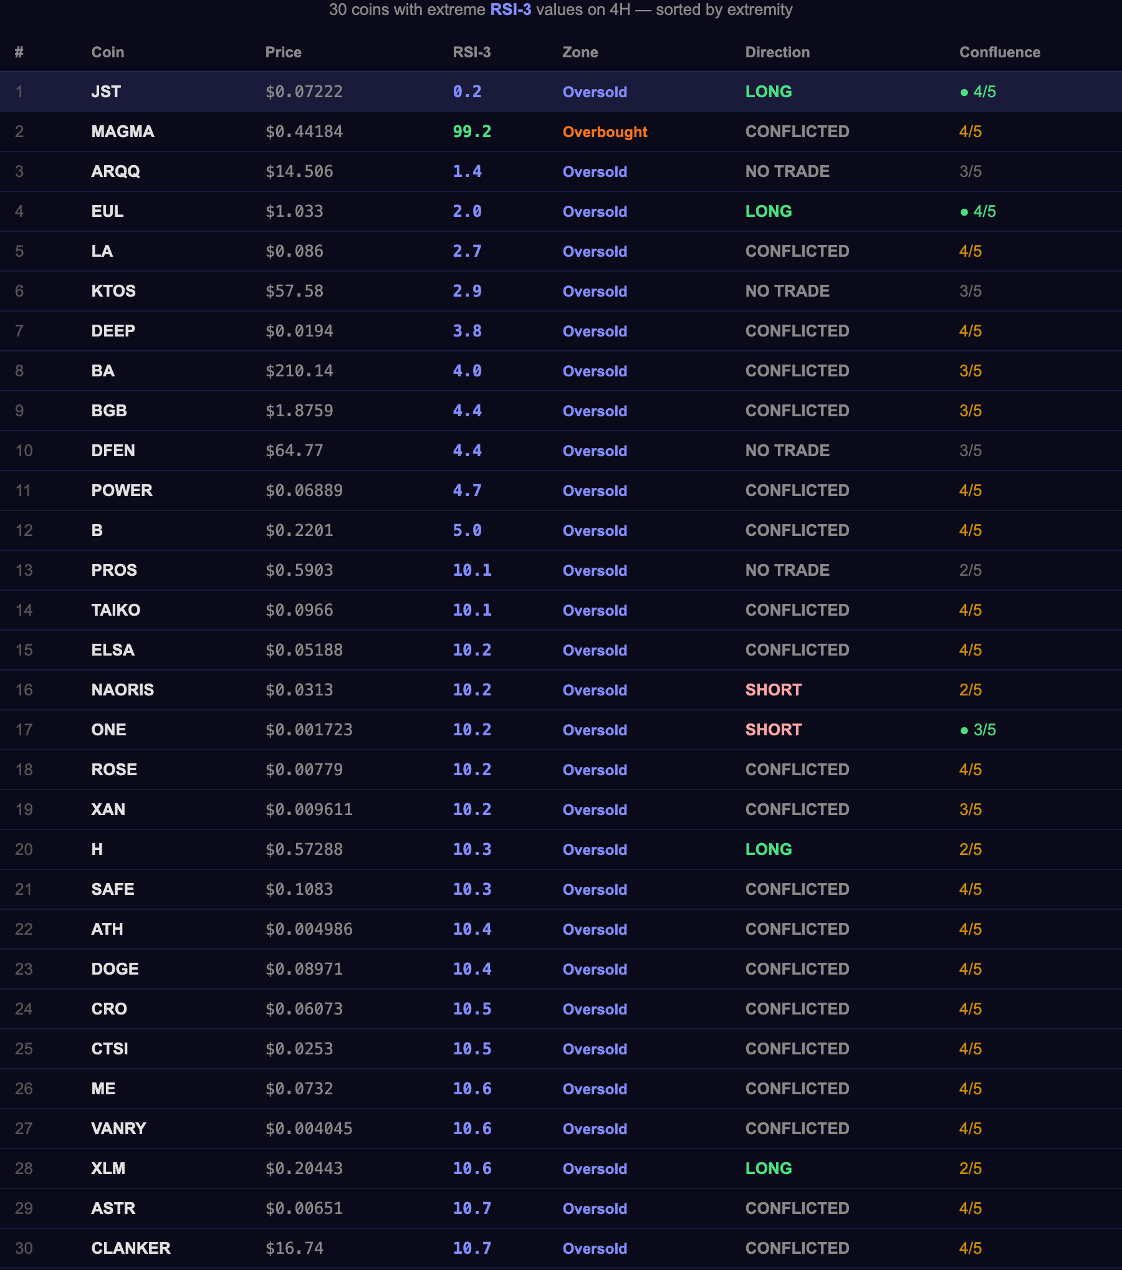Click the Price column header

coord(284,52)
